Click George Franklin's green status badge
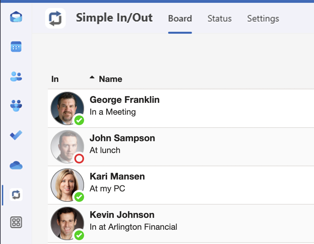The image size is (314, 244). (79, 121)
